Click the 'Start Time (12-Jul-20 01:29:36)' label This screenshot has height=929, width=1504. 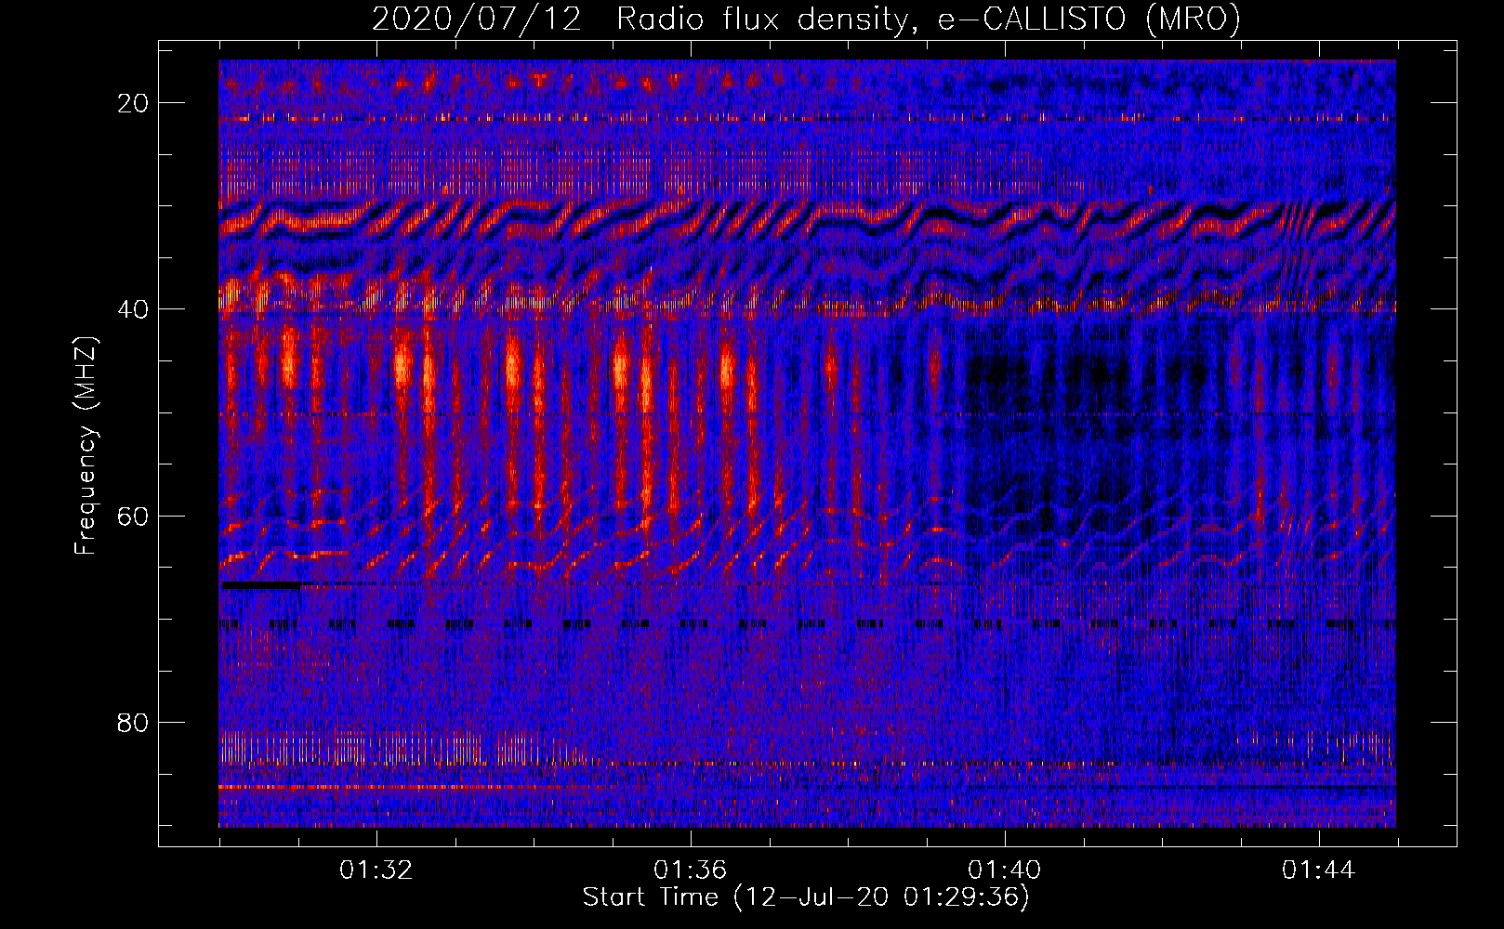tap(806, 897)
